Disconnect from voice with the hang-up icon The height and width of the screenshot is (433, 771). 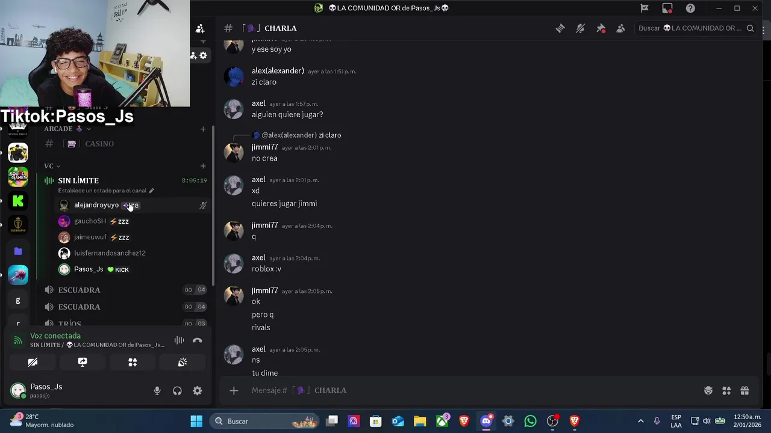click(197, 340)
